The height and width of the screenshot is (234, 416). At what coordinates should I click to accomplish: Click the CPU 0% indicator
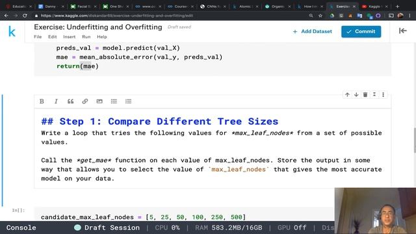click(x=167, y=227)
